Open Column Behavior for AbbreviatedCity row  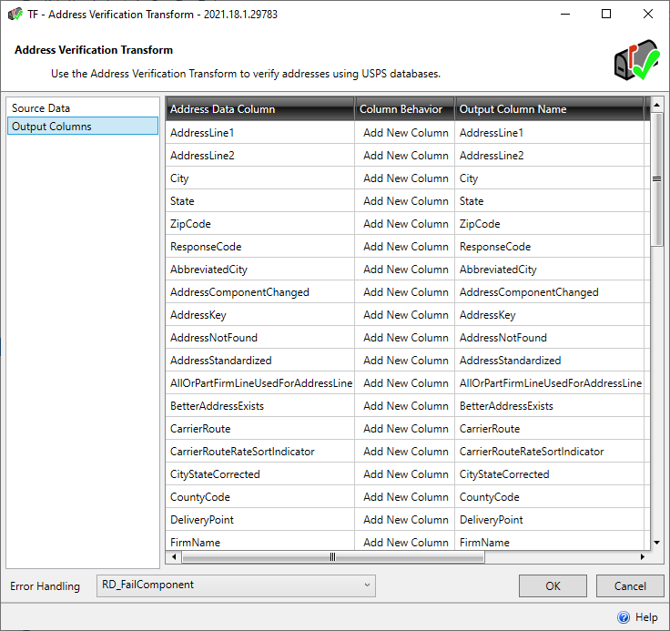tap(405, 269)
